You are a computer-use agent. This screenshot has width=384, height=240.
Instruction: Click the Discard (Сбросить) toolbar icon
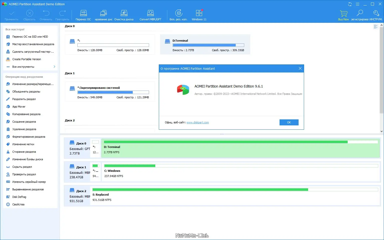click(x=30, y=13)
